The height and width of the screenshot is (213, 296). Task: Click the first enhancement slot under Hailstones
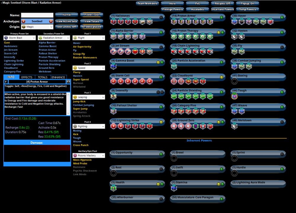click(x=113, y=21)
